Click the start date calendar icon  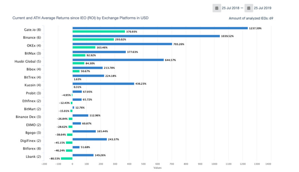(217, 8)
